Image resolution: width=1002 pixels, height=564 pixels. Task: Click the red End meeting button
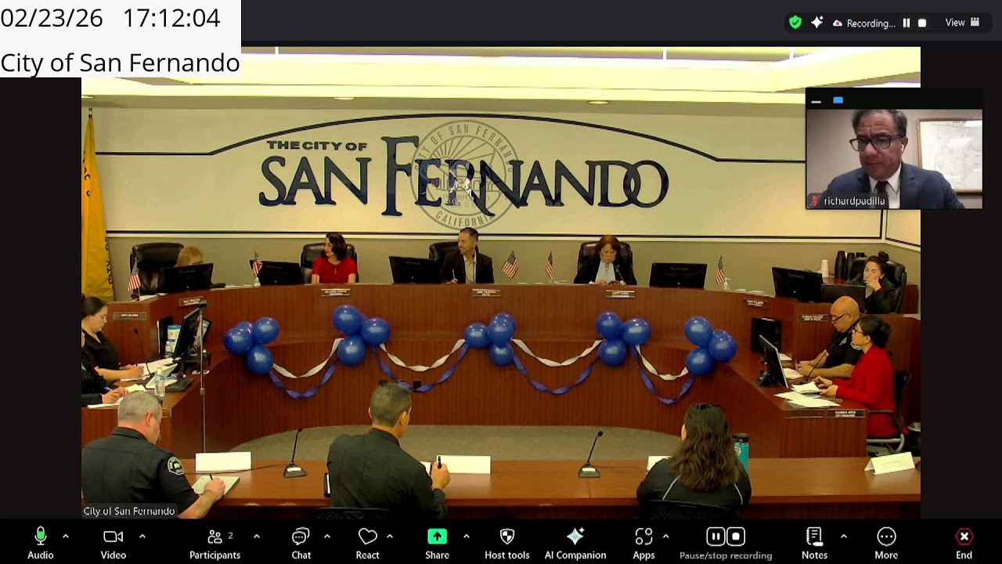[x=964, y=544]
